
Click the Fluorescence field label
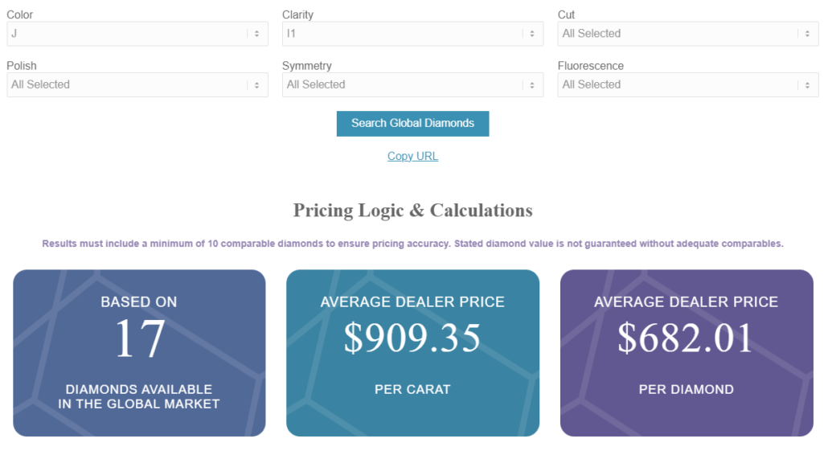point(590,66)
